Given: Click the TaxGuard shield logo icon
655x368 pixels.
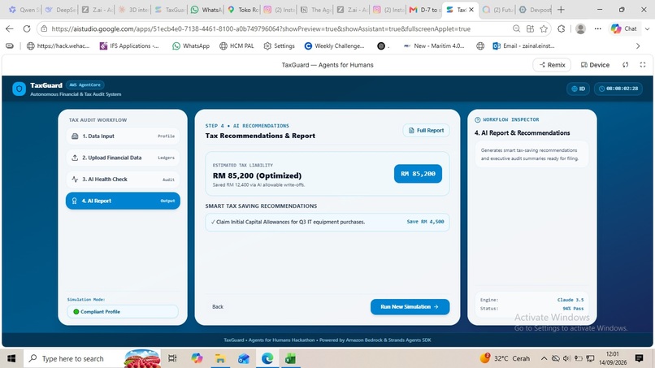Looking at the screenshot, I should tap(20, 89).
